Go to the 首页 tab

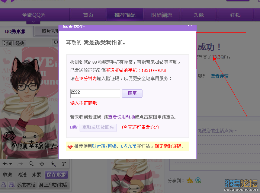[88, 15]
